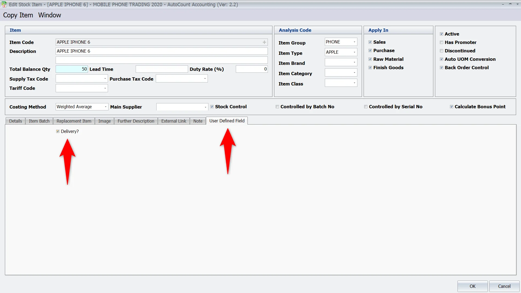Expand the Tariff Code dropdown
The width and height of the screenshot is (521, 293).
105,88
